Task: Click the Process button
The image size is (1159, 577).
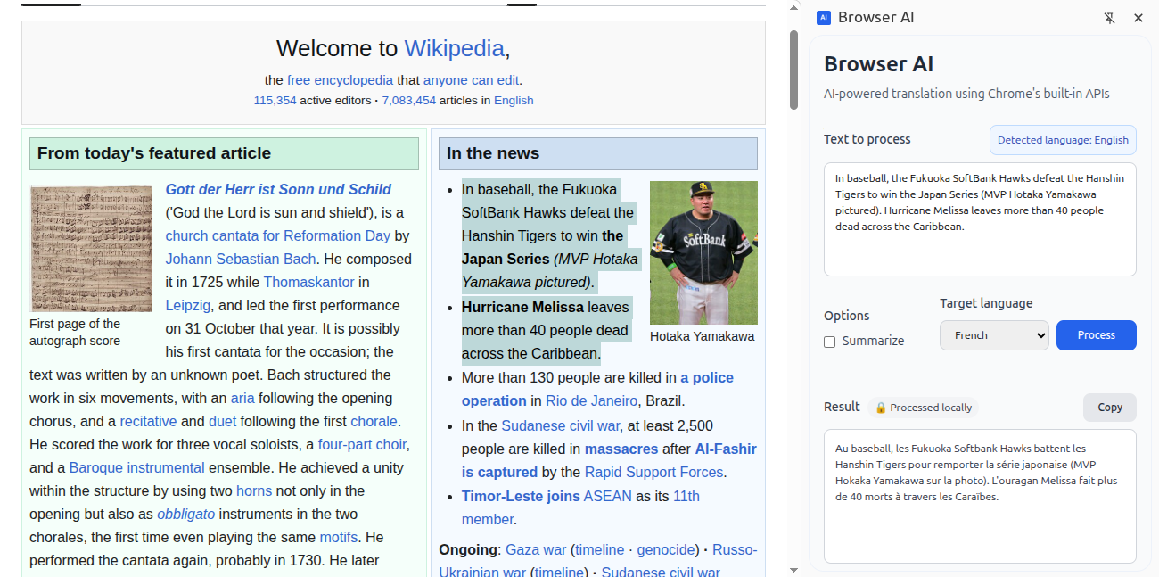Action: [1097, 335]
